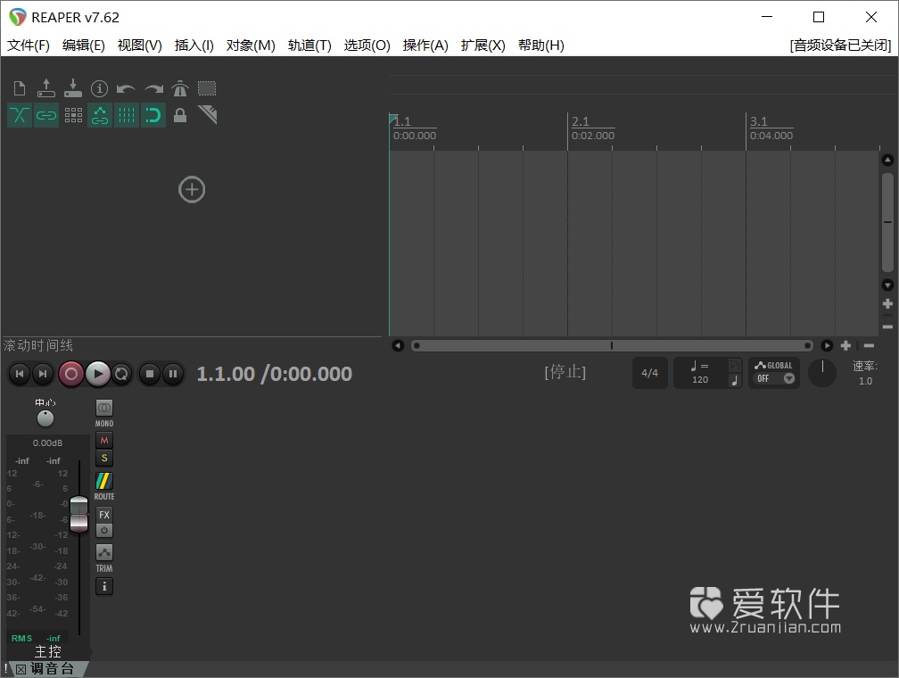Add a new track using the plus button
This screenshot has height=678, width=899.
point(192,189)
